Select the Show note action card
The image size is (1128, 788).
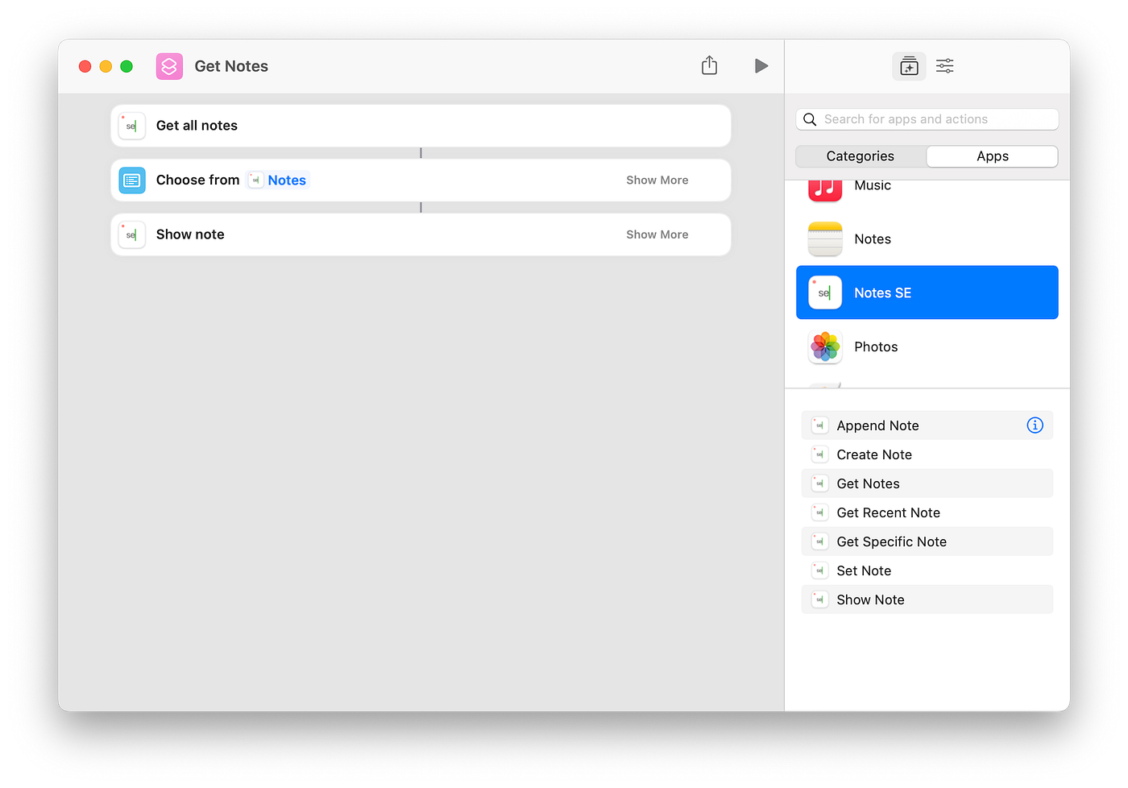(x=421, y=234)
